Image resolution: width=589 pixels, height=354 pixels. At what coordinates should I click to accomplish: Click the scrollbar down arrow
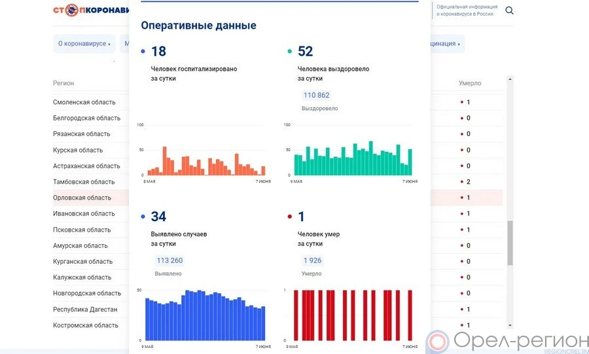[510, 325]
